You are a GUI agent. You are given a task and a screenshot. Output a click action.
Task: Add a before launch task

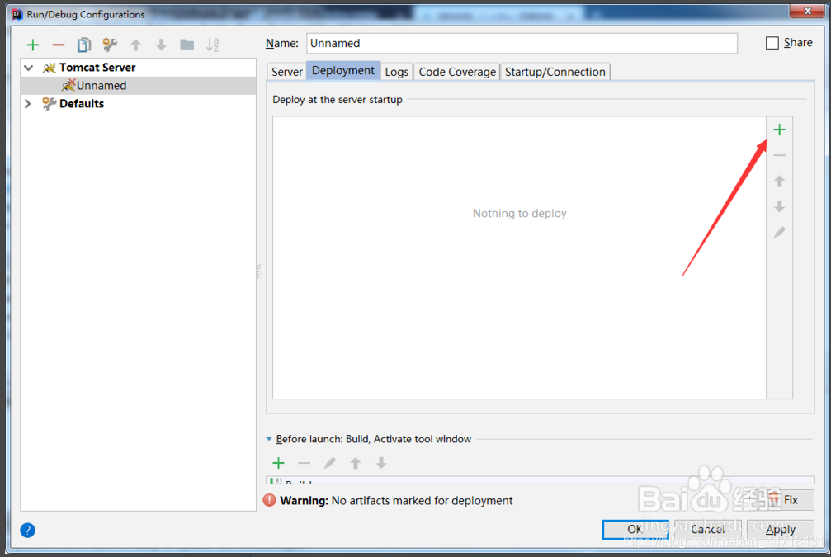pos(278,463)
